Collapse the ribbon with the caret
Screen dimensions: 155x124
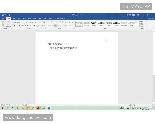154,29
